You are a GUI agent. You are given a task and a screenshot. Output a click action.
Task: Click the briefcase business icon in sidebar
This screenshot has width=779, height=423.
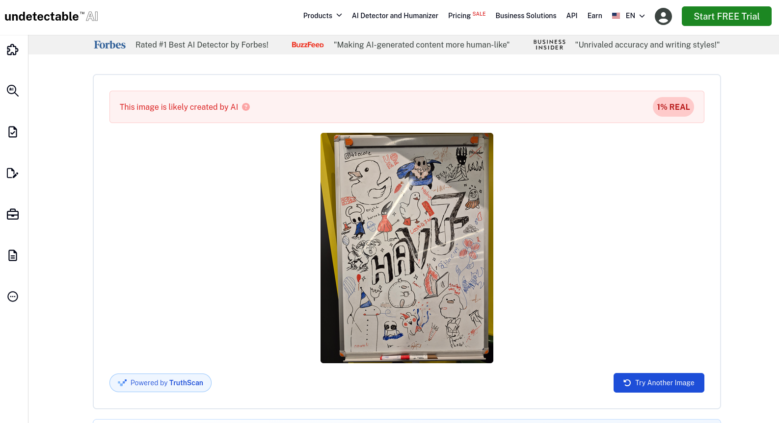(x=13, y=214)
